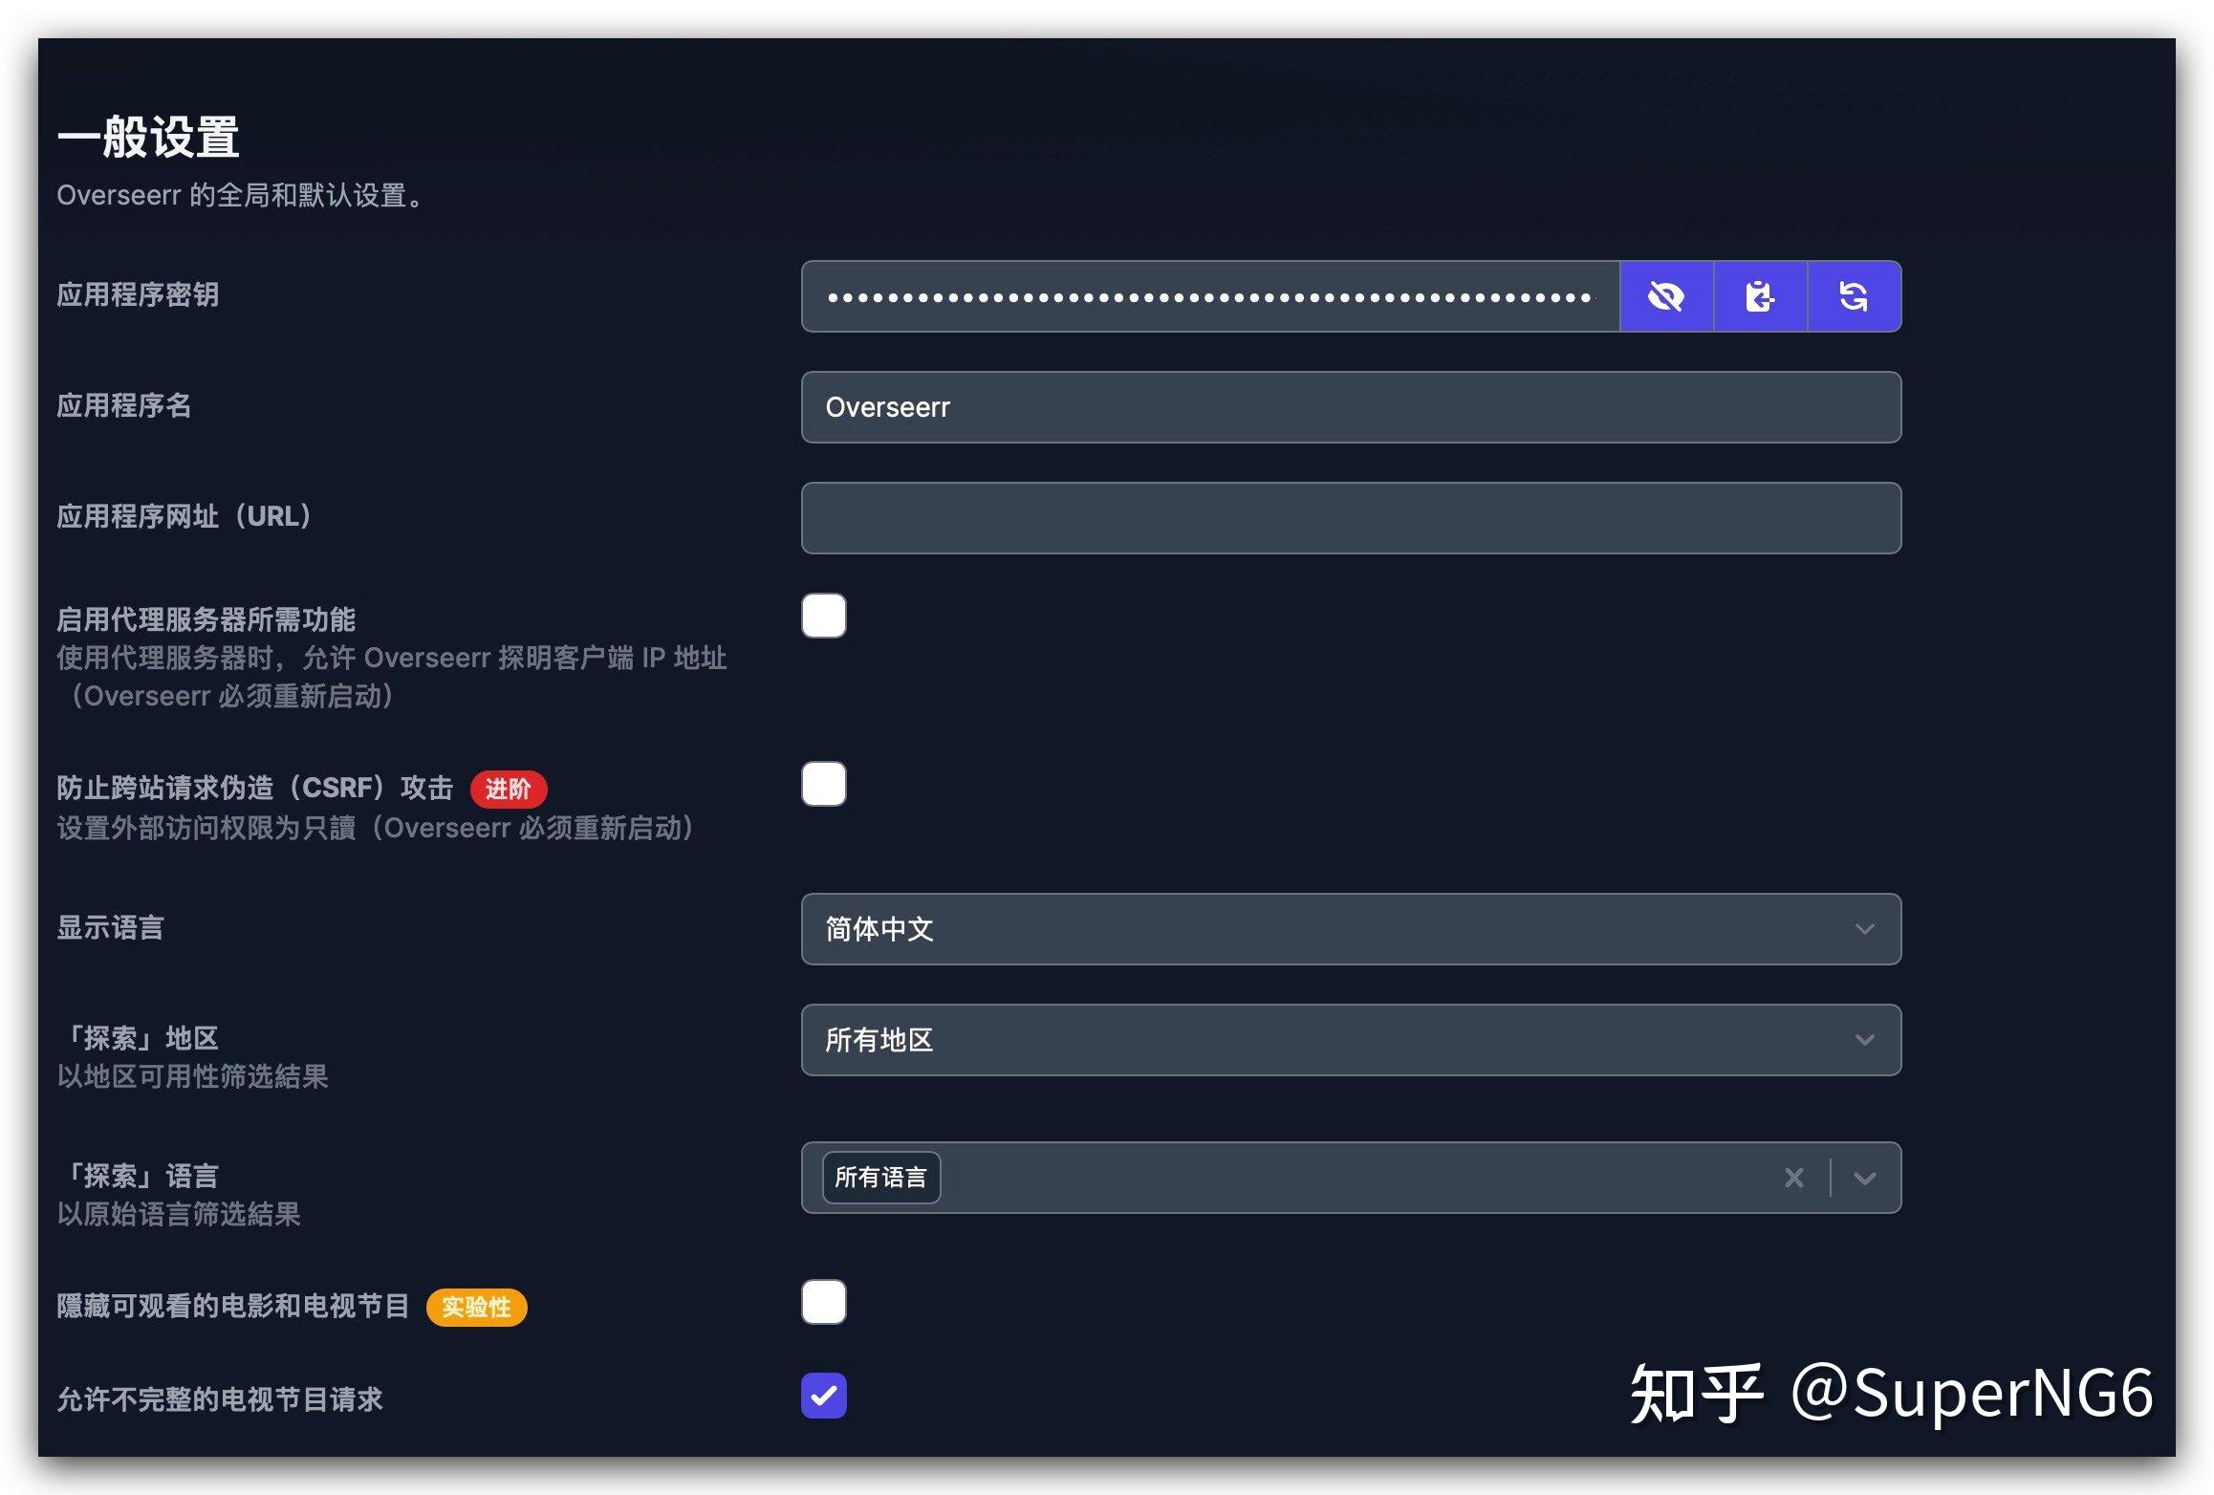Regenerate the application key
Image resolution: width=2214 pixels, height=1495 pixels.
pos(1853,296)
